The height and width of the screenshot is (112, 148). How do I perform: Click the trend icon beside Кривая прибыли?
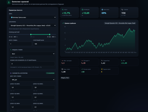(x=63, y=23)
